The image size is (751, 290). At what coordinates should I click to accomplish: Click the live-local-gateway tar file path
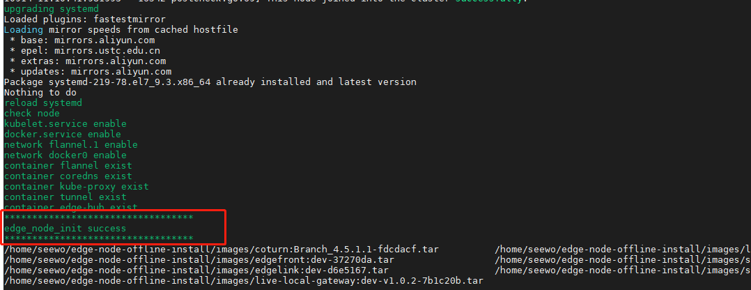point(244,281)
